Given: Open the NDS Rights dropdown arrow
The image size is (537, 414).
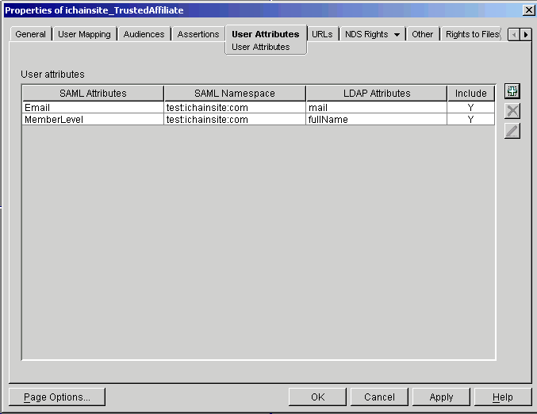Looking at the screenshot, I should pyautogui.click(x=397, y=35).
